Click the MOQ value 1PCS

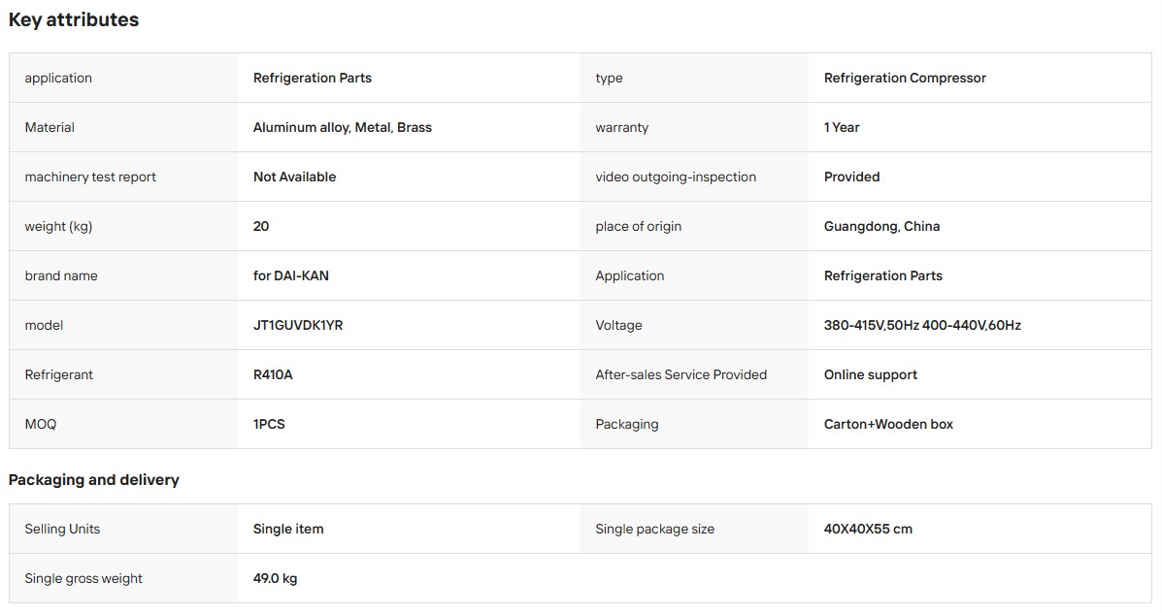tap(269, 424)
